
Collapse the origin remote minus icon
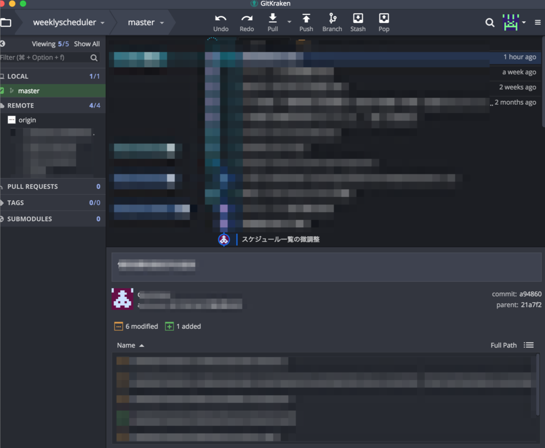[x=12, y=120]
